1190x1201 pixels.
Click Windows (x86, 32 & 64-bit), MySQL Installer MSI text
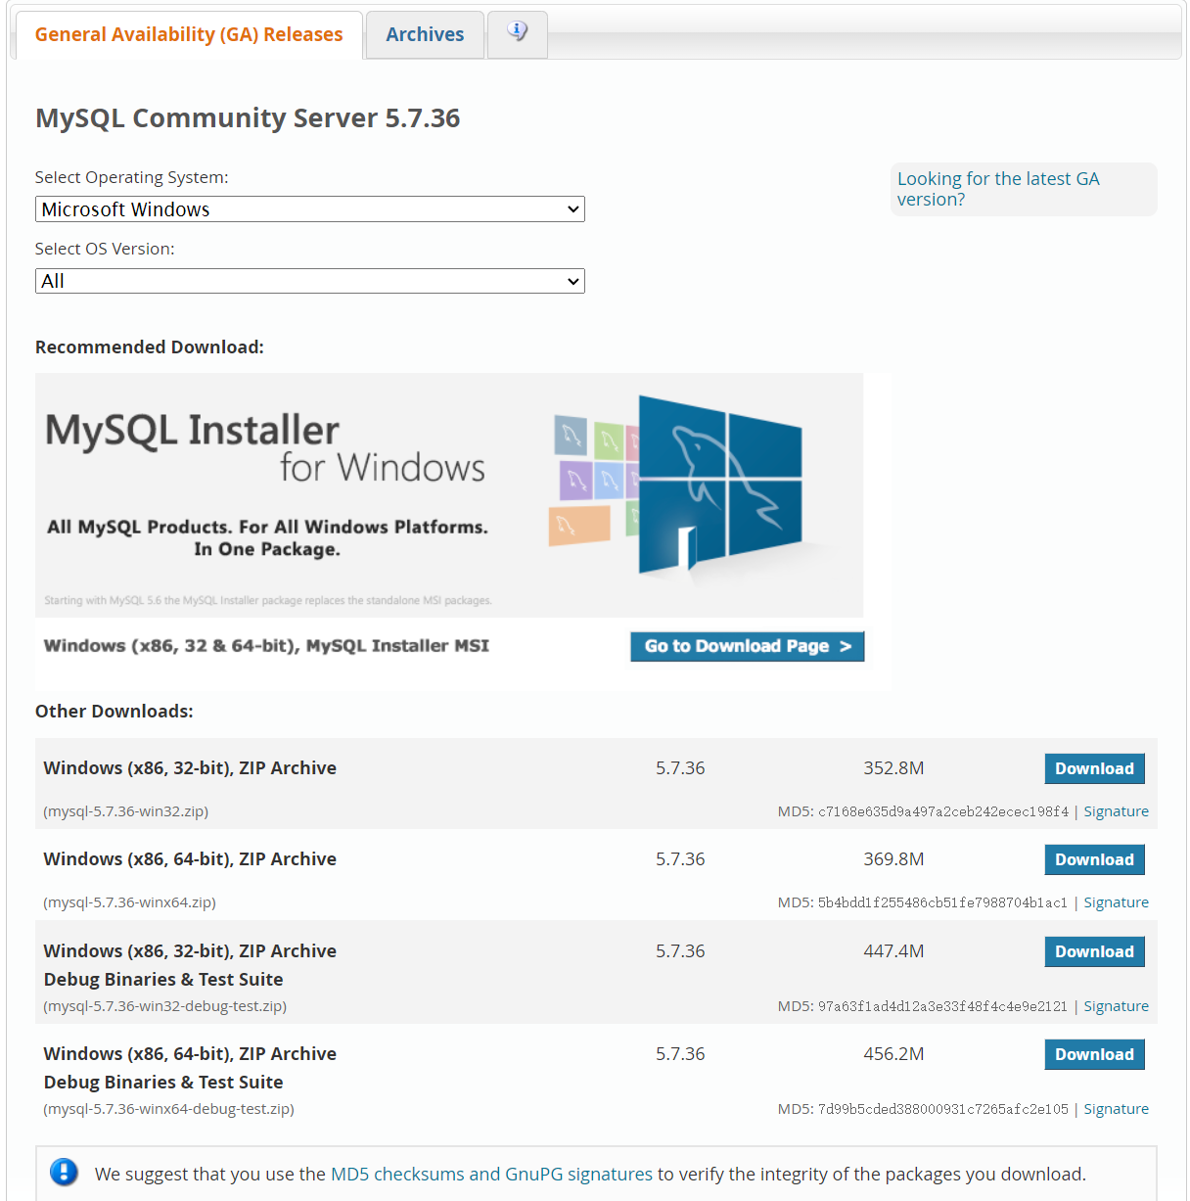point(266,646)
